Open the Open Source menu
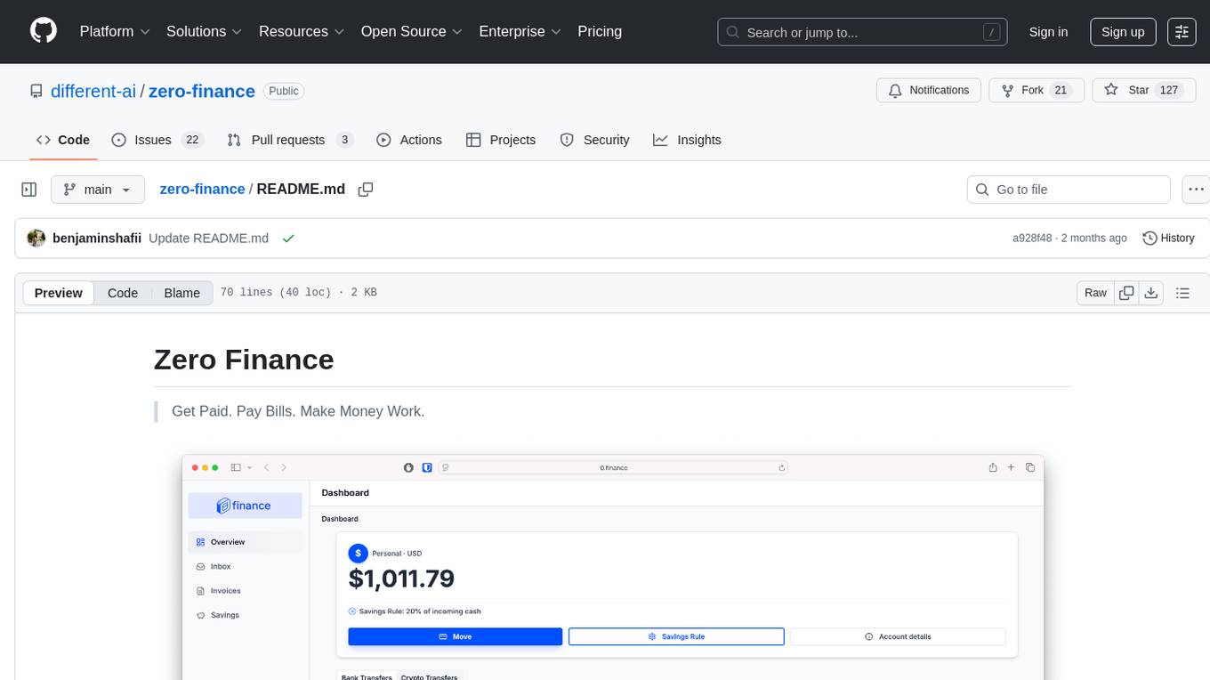 (411, 31)
